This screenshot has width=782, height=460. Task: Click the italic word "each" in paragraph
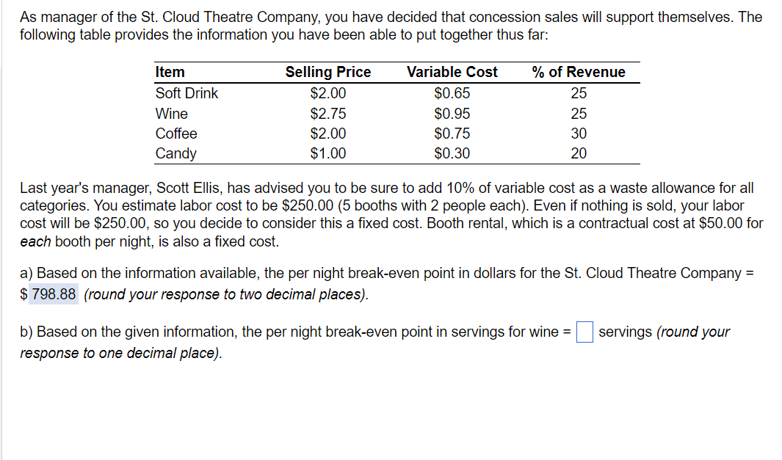click(x=35, y=241)
